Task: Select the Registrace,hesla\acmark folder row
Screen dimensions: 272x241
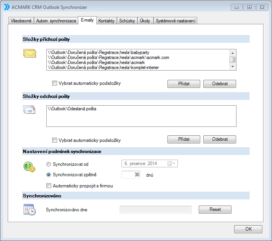Action: [x=138, y=62]
